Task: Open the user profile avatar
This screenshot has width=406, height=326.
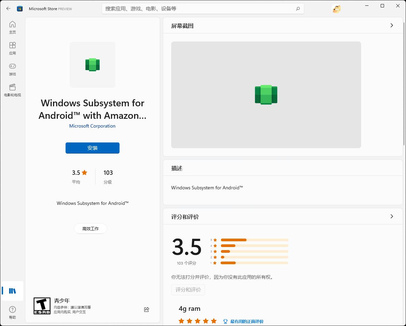Action: (336, 9)
